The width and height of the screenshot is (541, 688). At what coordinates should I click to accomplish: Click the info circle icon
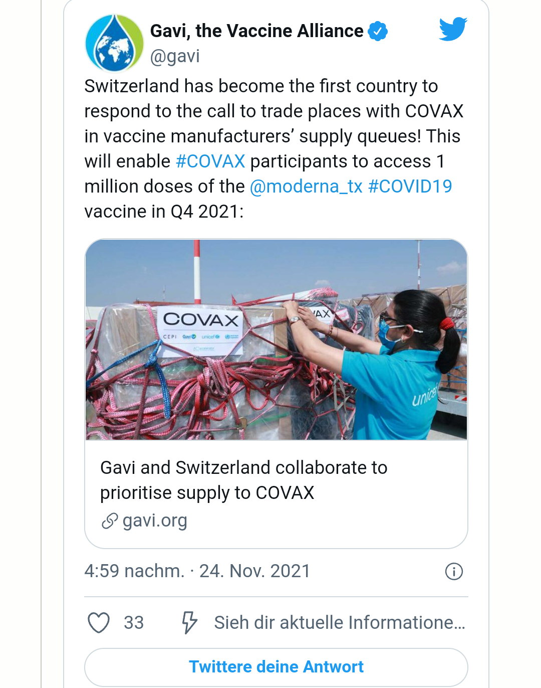[x=454, y=571]
